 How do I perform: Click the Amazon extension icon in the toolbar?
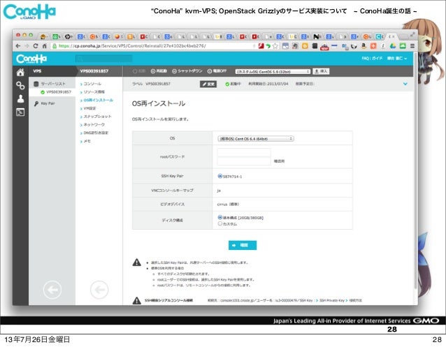pos(364,46)
